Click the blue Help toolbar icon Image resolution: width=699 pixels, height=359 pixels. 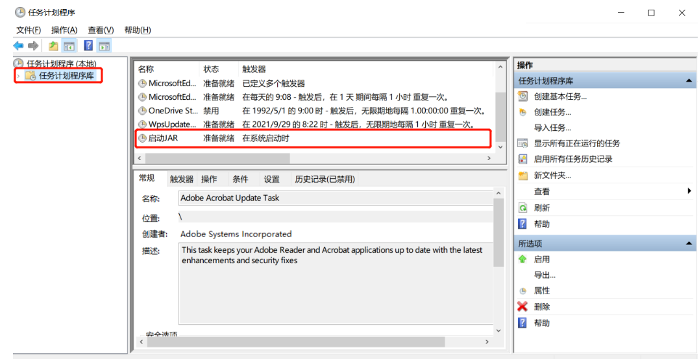point(89,45)
